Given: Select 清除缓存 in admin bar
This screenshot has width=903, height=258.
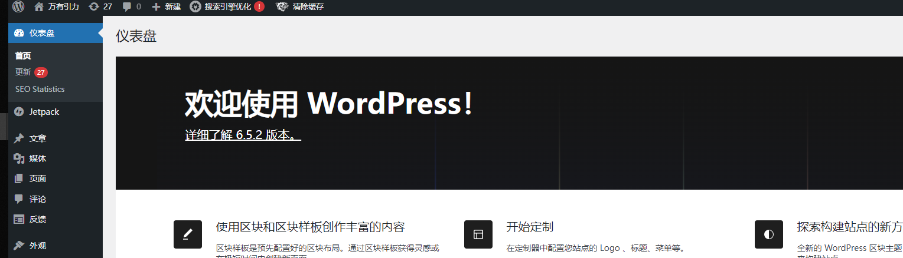Looking at the screenshot, I should 308,7.
